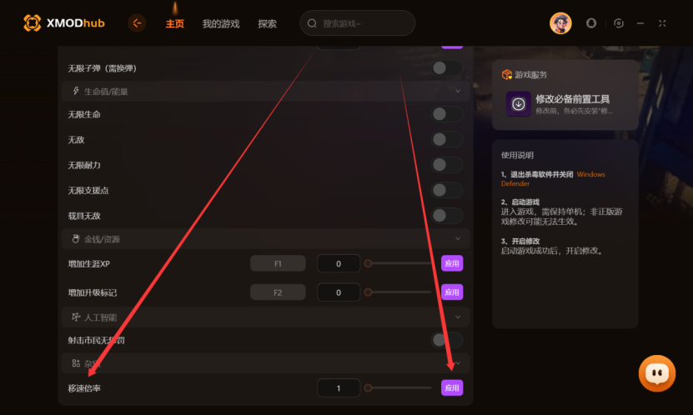Click the 搜索游戏 search field
Viewport: 693px width, 415px height.
357,23
